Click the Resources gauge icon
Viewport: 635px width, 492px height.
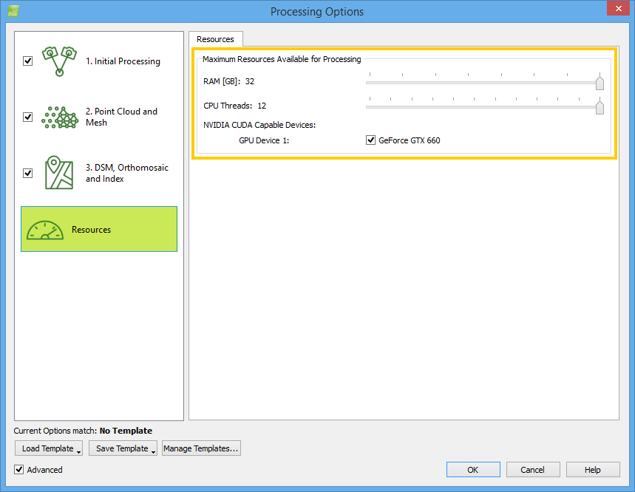coord(46,230)
